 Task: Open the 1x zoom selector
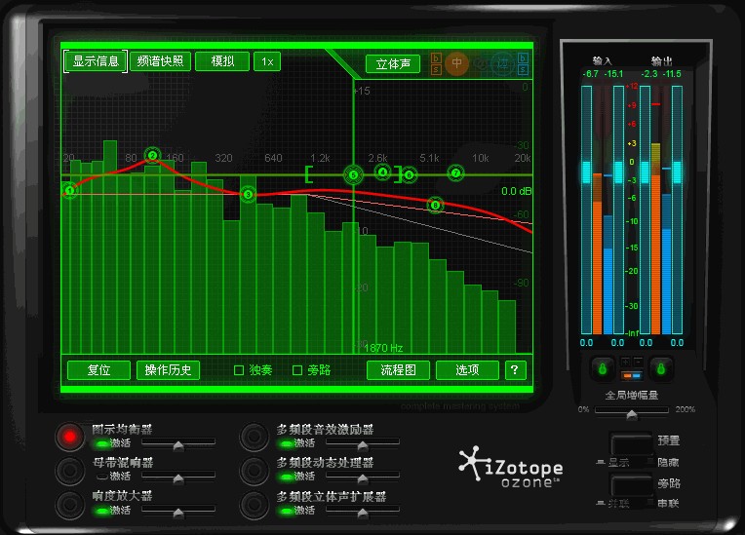point(266,61)
